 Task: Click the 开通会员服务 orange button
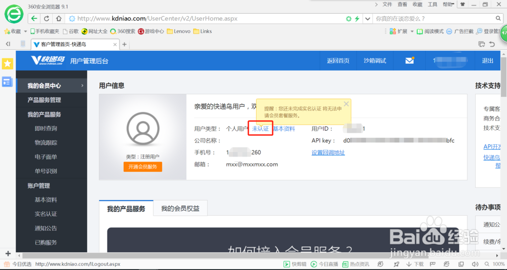[x=142, y=167]
